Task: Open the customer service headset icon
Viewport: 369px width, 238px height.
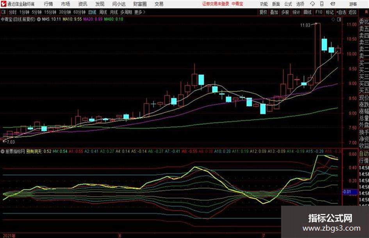Action: click(x=312, y=4)
